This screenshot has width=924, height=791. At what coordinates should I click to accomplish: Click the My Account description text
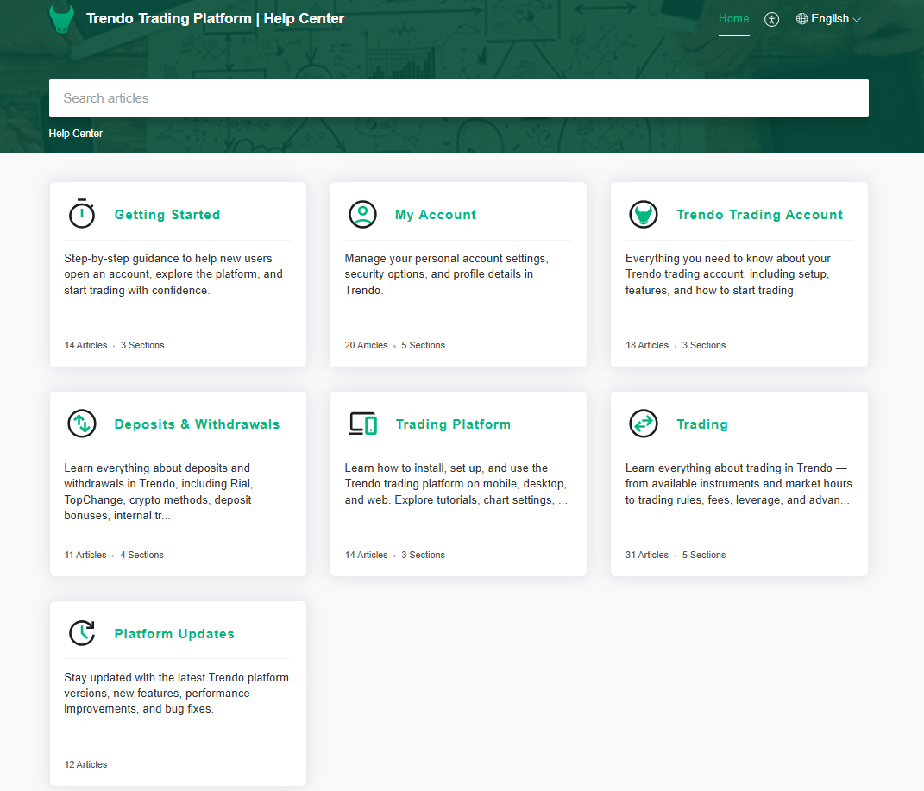click(447, 274)
